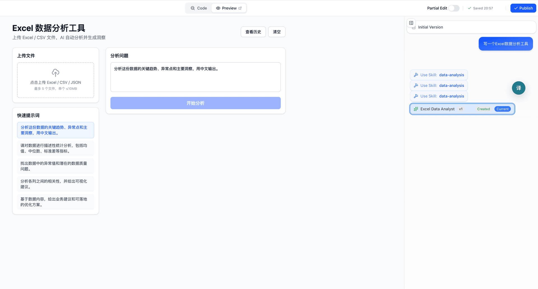This screenshot has width=538, height=289.
Task: Open preview in new window icon
Action: [240, 8]
